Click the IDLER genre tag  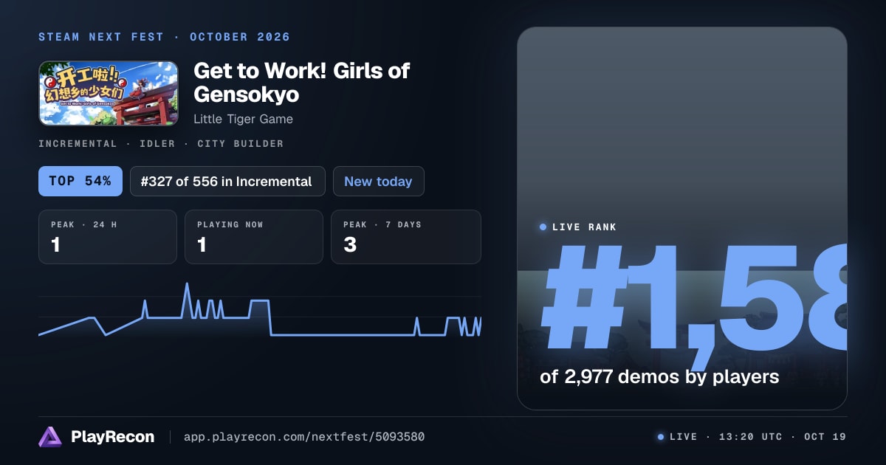(x=157, y=144)
